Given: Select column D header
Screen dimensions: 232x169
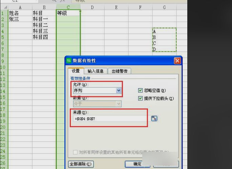Looking at the screenshot, I should [x=92, y=7].
